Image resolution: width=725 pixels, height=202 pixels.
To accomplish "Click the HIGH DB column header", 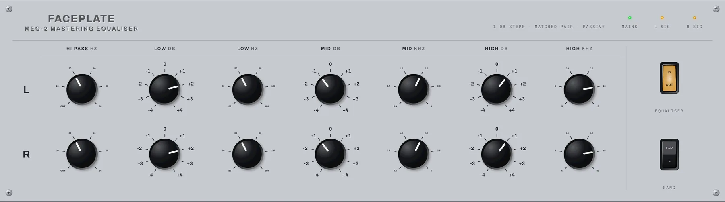I will pyautogui.click(x=497, y=49).
